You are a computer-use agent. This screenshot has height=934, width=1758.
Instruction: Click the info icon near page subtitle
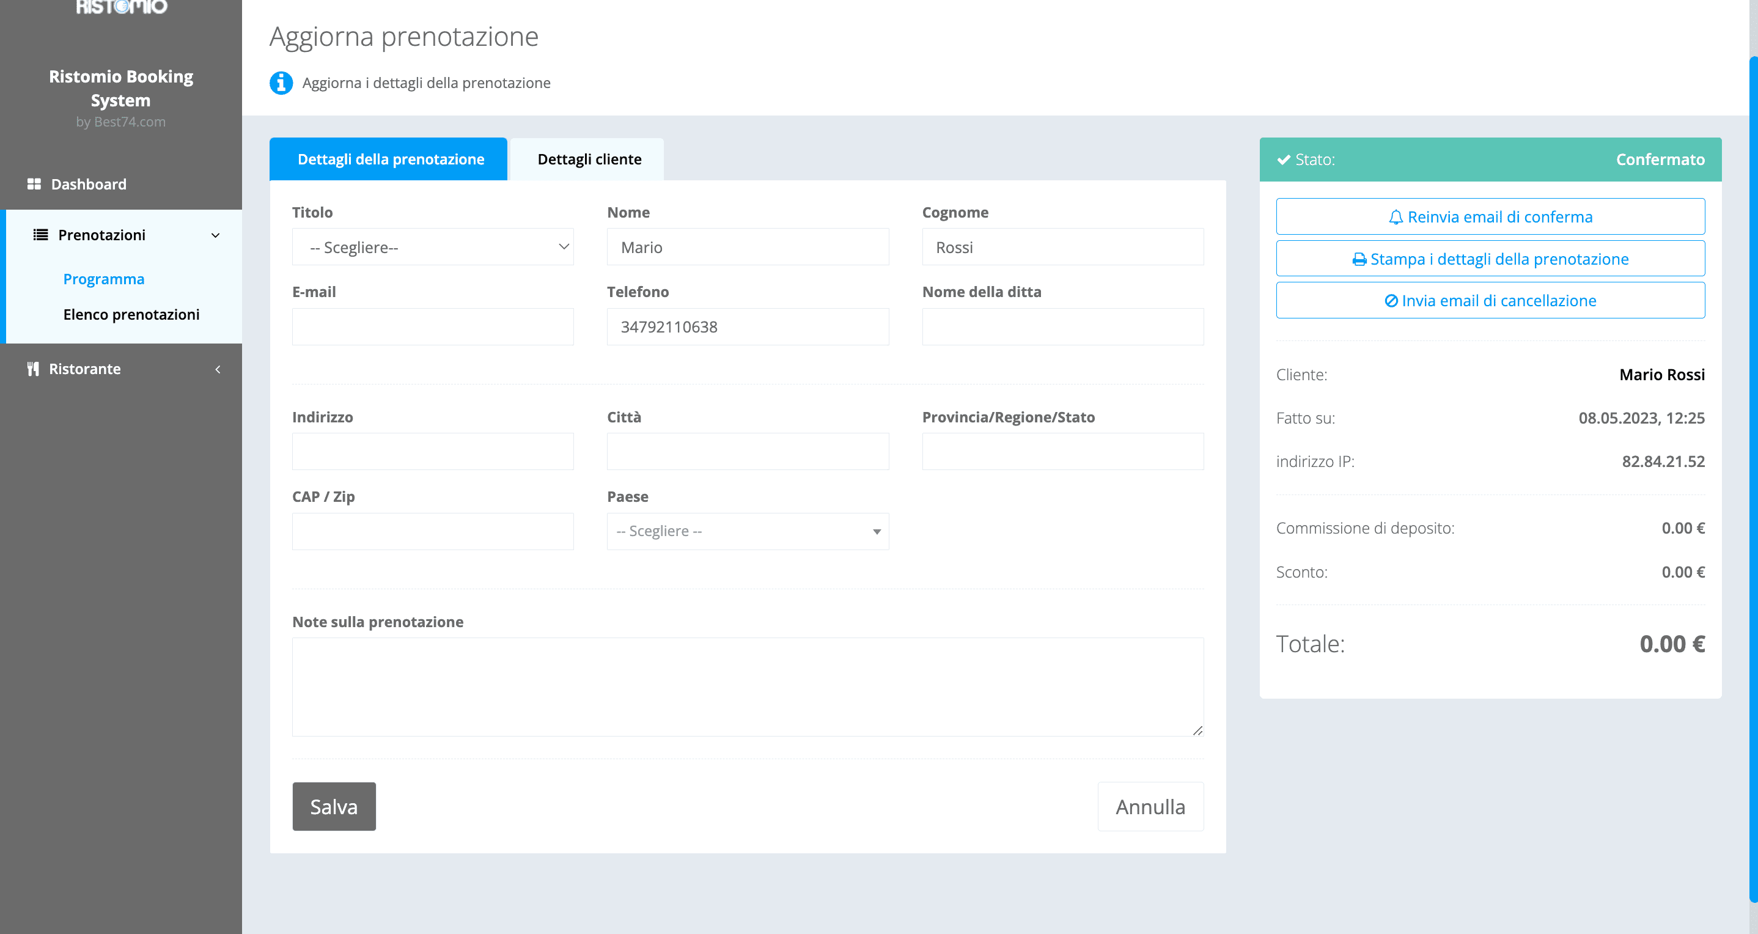coord(281,83)
